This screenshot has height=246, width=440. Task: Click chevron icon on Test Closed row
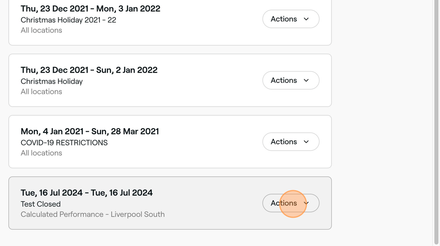click(306, 203)
